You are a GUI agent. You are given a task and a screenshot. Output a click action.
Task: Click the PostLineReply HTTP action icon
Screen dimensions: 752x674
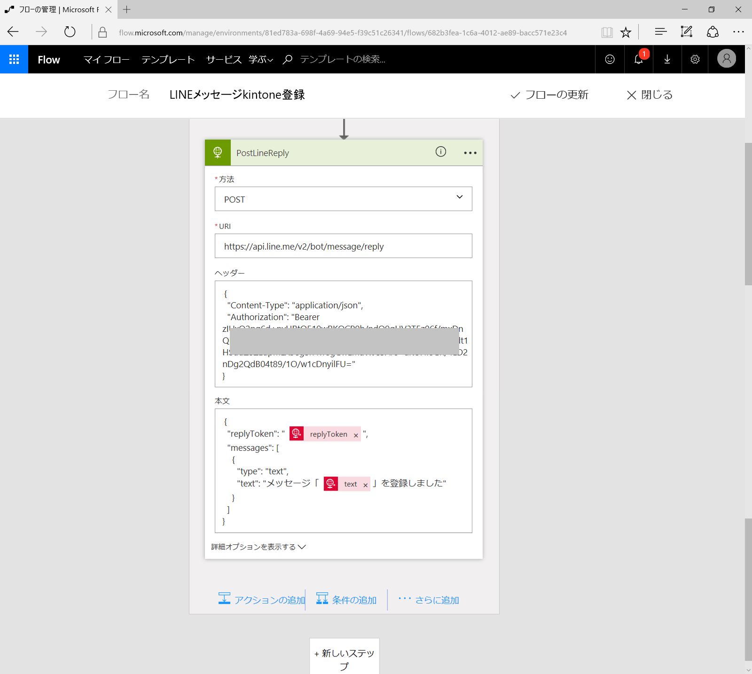click(x=218, y=152)
